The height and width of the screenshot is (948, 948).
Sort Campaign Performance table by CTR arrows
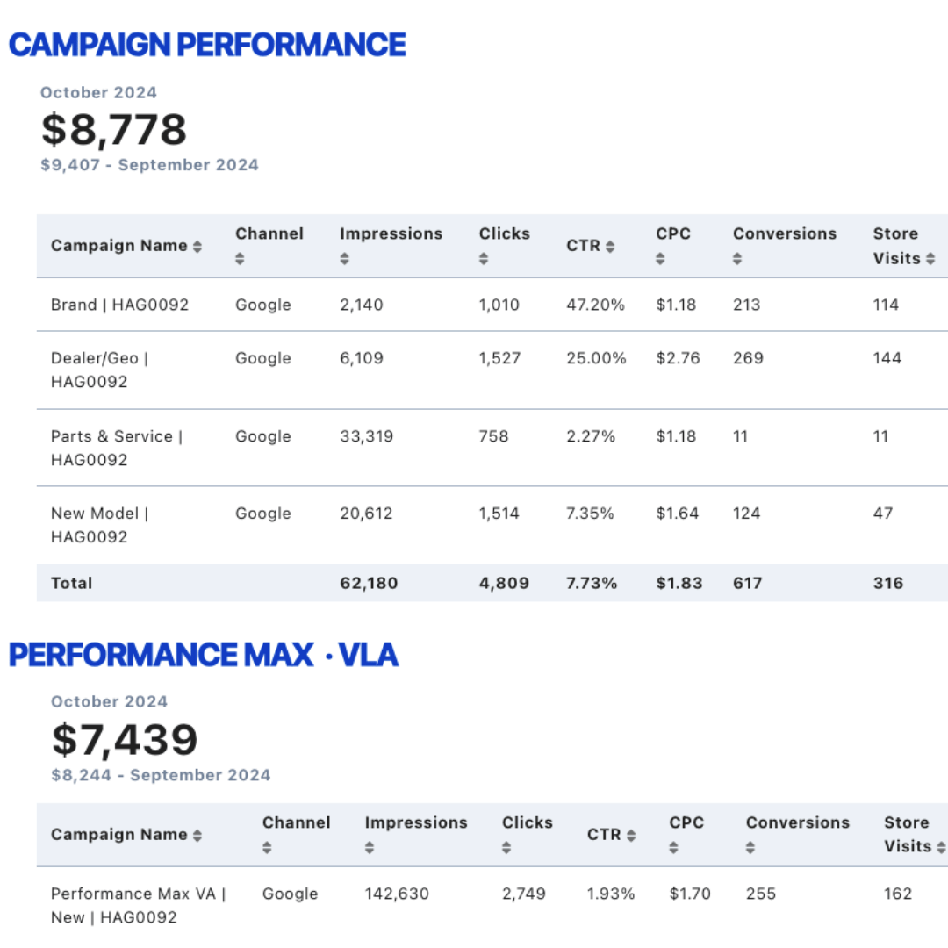point(610,247)
